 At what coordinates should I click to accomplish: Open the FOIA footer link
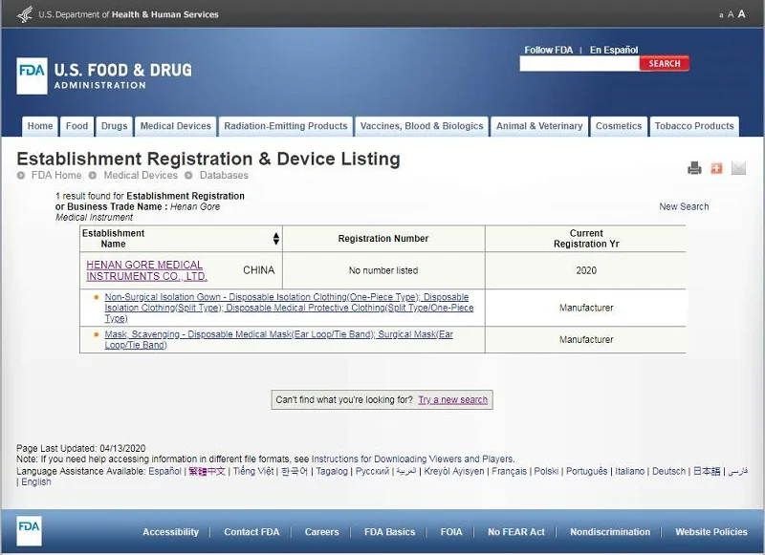click(x=451, y=532)
